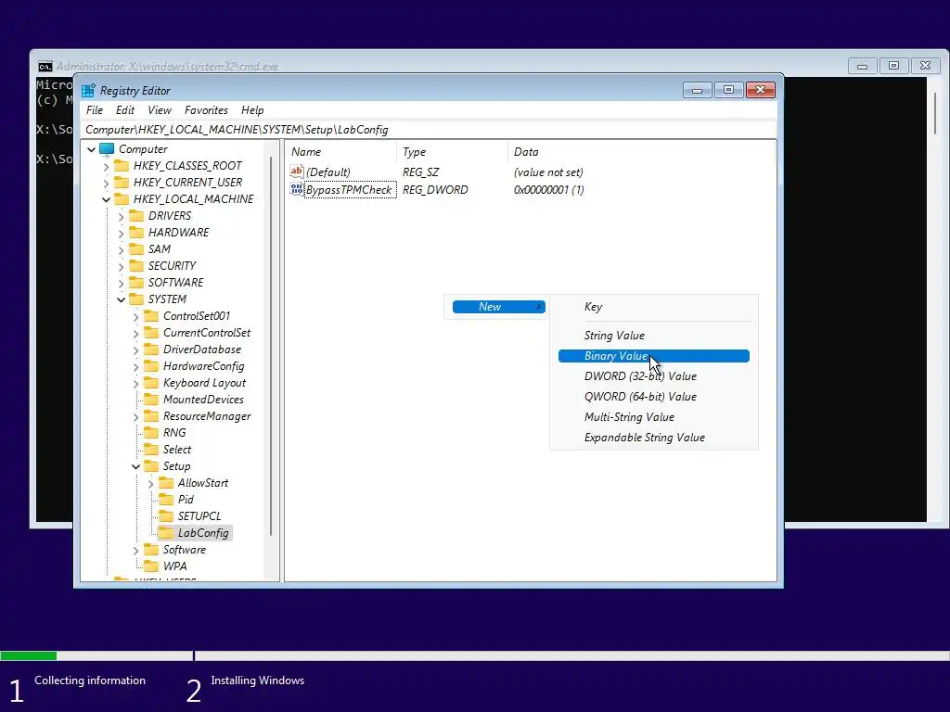Select the HKEY_CURRENT_USER folder icon
950x712 pixels.
coord(122,183)
